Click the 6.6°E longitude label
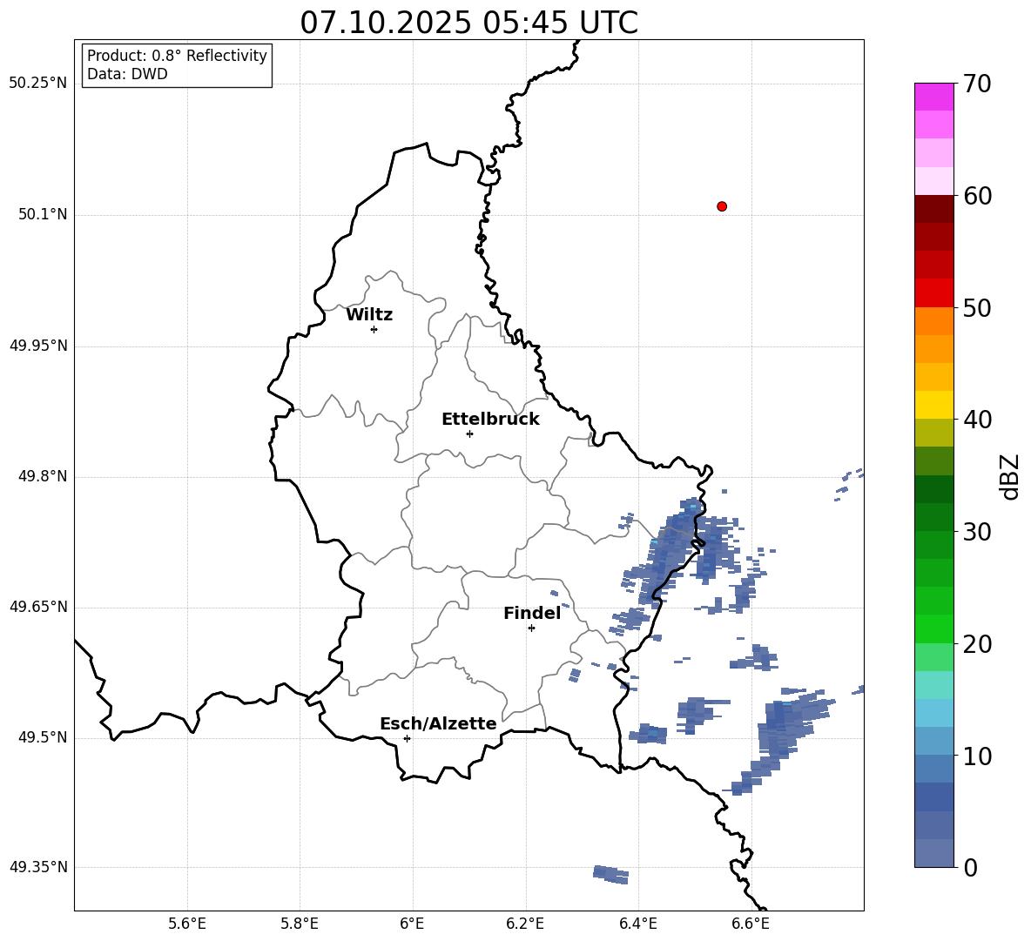The height and width of the screenshot is (941, 1031). pyautogui.click(x=751, y=924)
